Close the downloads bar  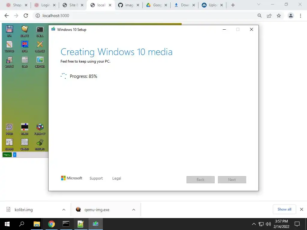[x=302, y=209]
